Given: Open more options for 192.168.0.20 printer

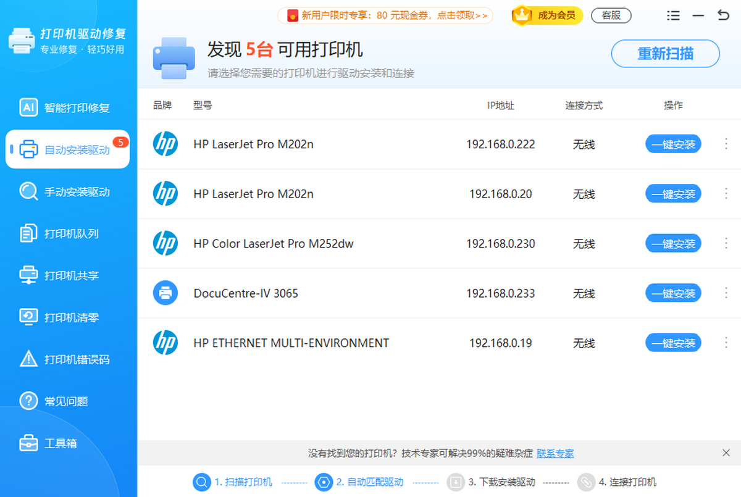Looking at the screenshot, I should [x=726, y=194].
